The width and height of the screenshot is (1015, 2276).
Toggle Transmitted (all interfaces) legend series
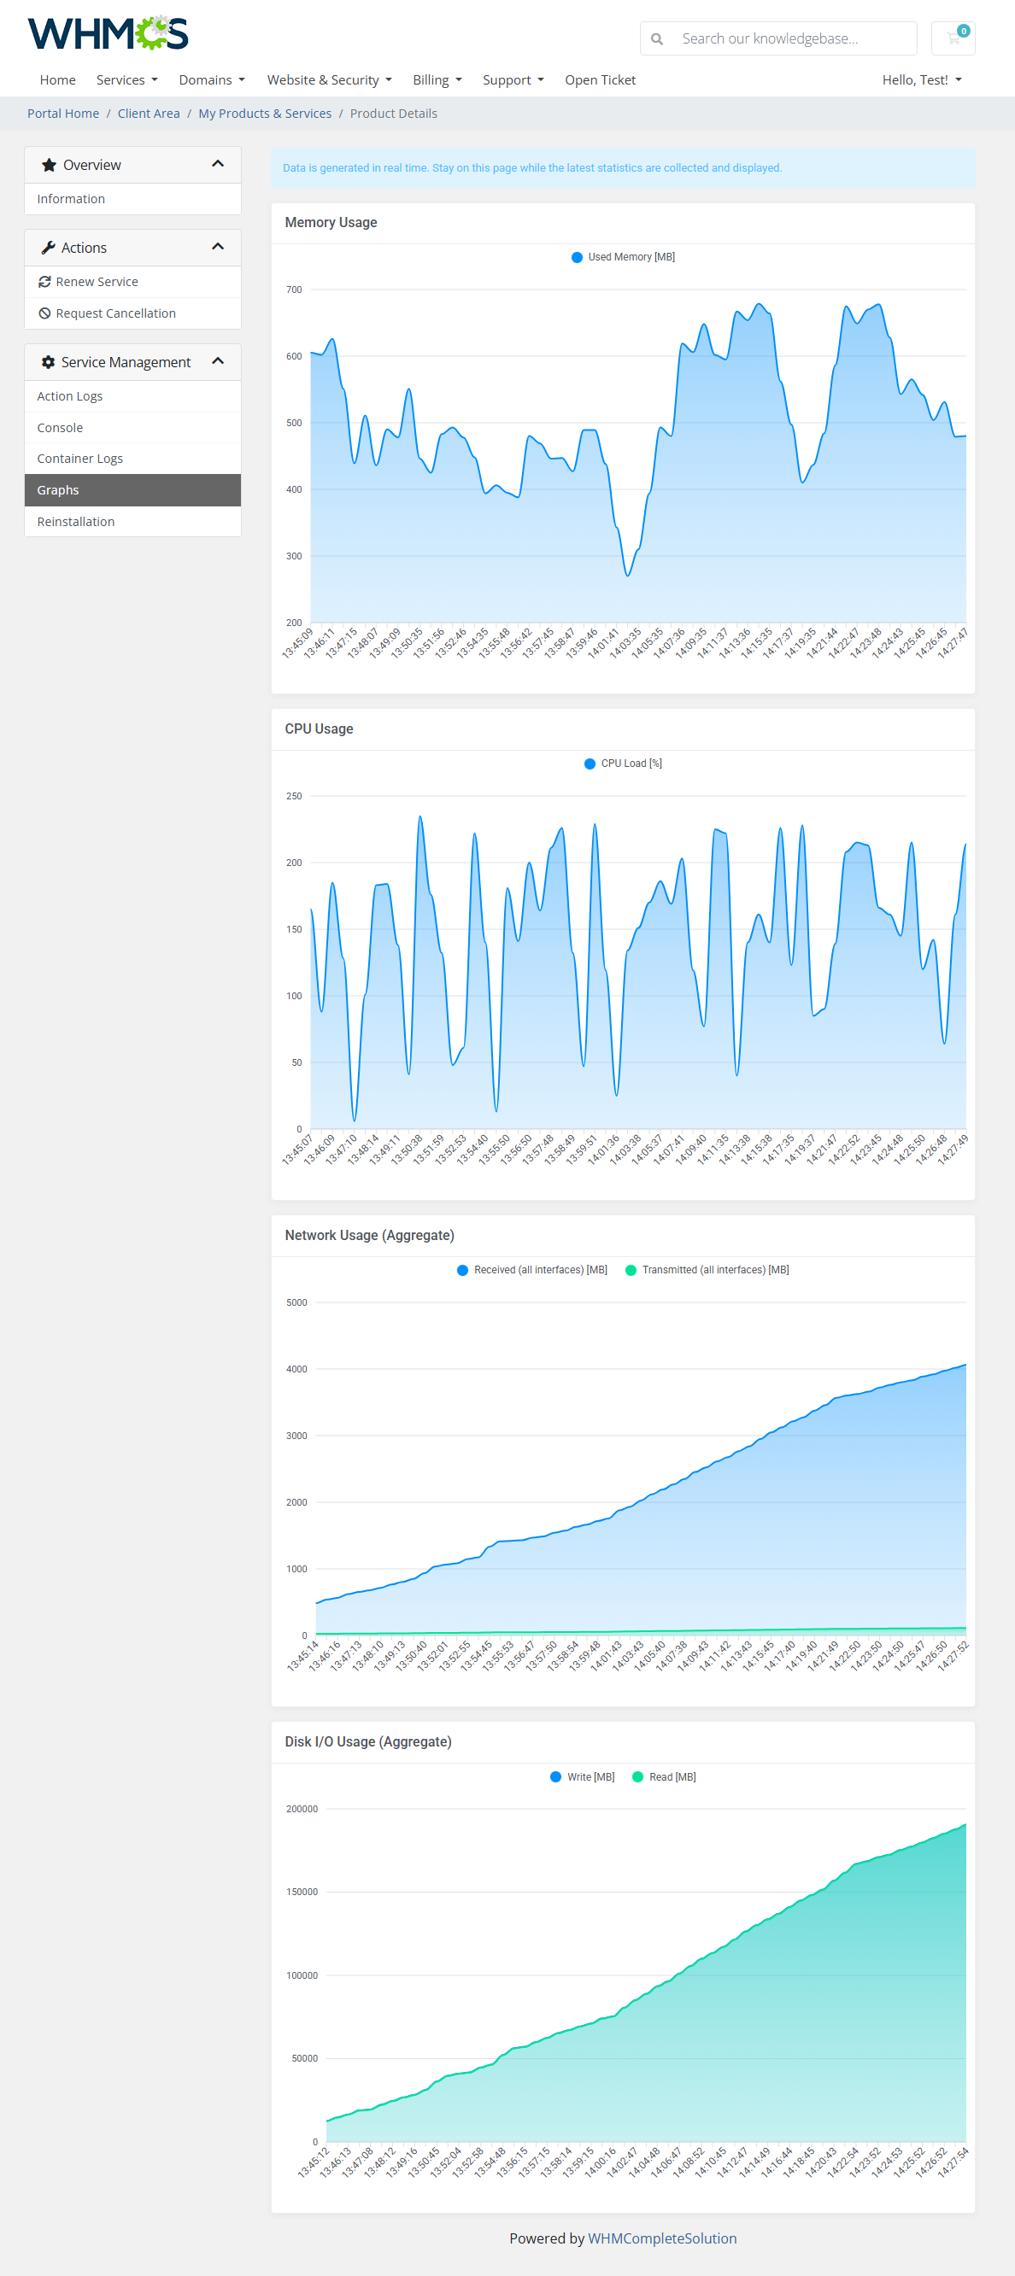point(707,1270)
